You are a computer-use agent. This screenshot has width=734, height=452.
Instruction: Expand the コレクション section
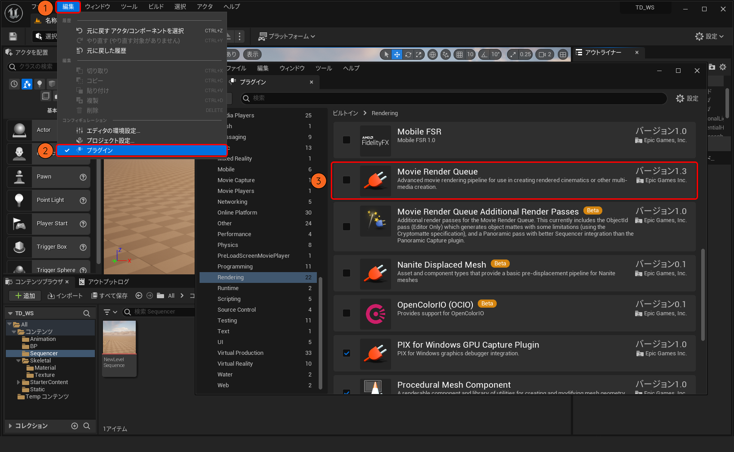tap(10, 426)
